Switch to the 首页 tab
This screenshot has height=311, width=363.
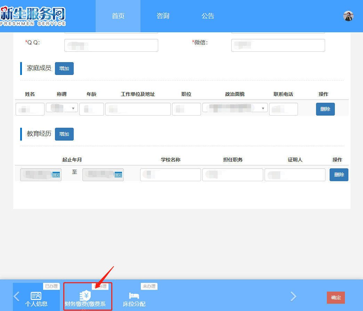pyautogui.click(x=118, y=16)
